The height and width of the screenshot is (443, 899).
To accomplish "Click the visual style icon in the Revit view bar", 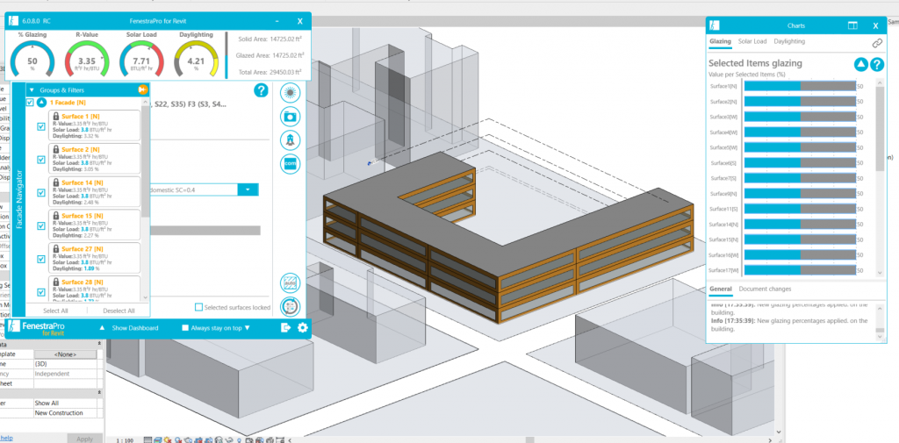I will (x=157, y=440).
